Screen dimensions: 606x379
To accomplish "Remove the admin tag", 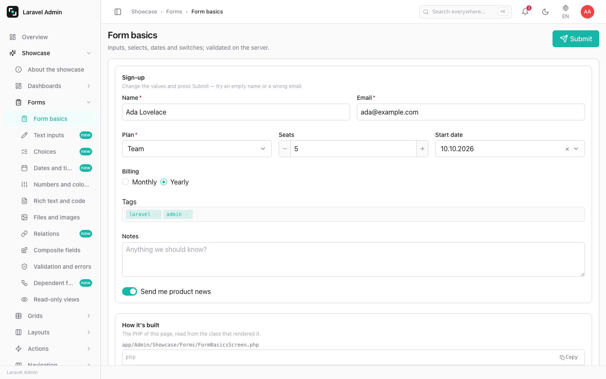I will tap(187, 214).
